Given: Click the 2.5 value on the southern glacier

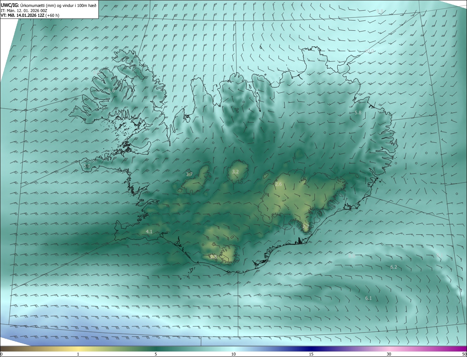Looking at the screenshot, I should 213,257.
